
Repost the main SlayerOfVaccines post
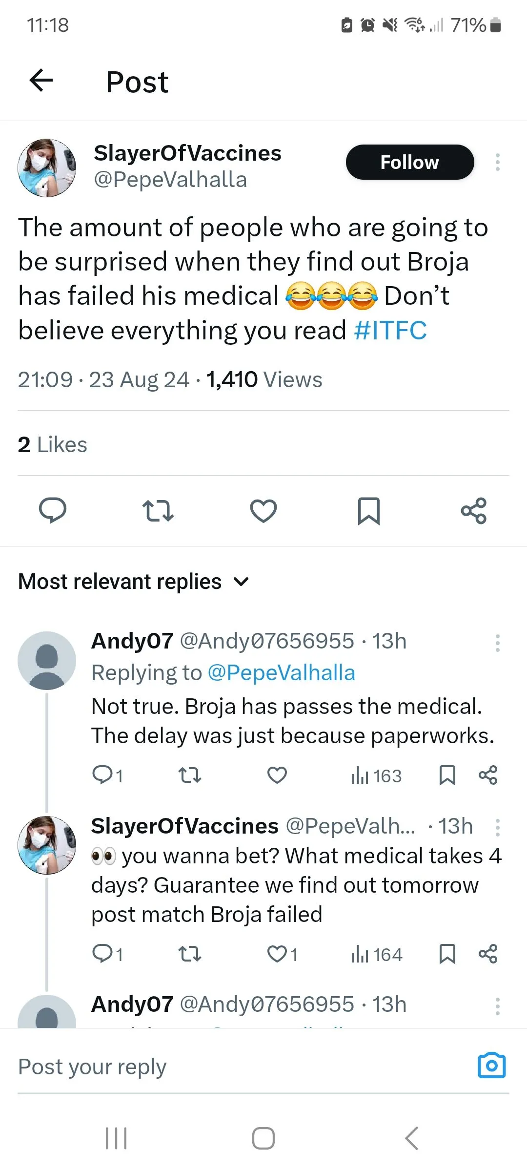point(158,511)
